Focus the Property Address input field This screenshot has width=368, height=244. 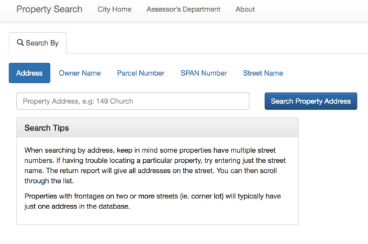[x=133, y=101]
